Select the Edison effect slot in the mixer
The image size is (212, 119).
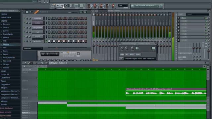point(192,18)
